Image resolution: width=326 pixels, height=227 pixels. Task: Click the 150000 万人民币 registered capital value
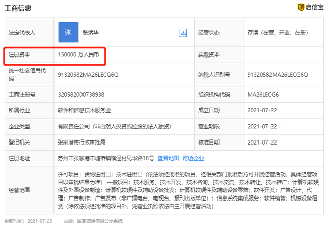pos(82,54)
